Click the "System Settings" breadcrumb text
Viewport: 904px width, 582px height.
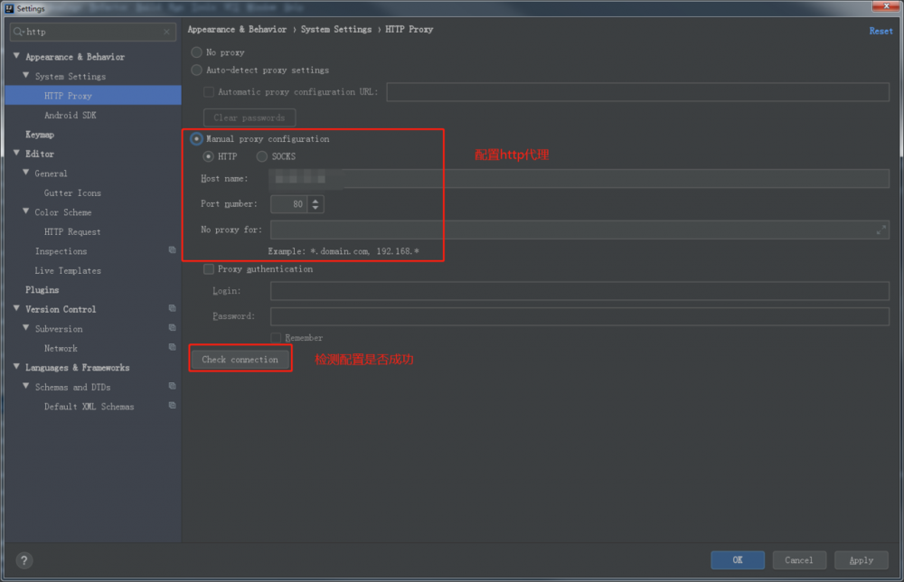click(336, 30)
